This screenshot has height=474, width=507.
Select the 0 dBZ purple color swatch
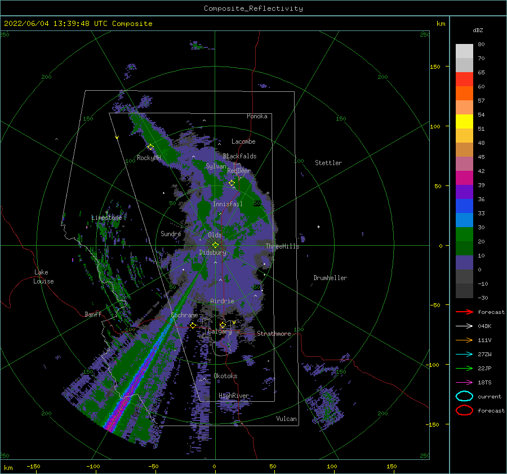tap(464, 263)
